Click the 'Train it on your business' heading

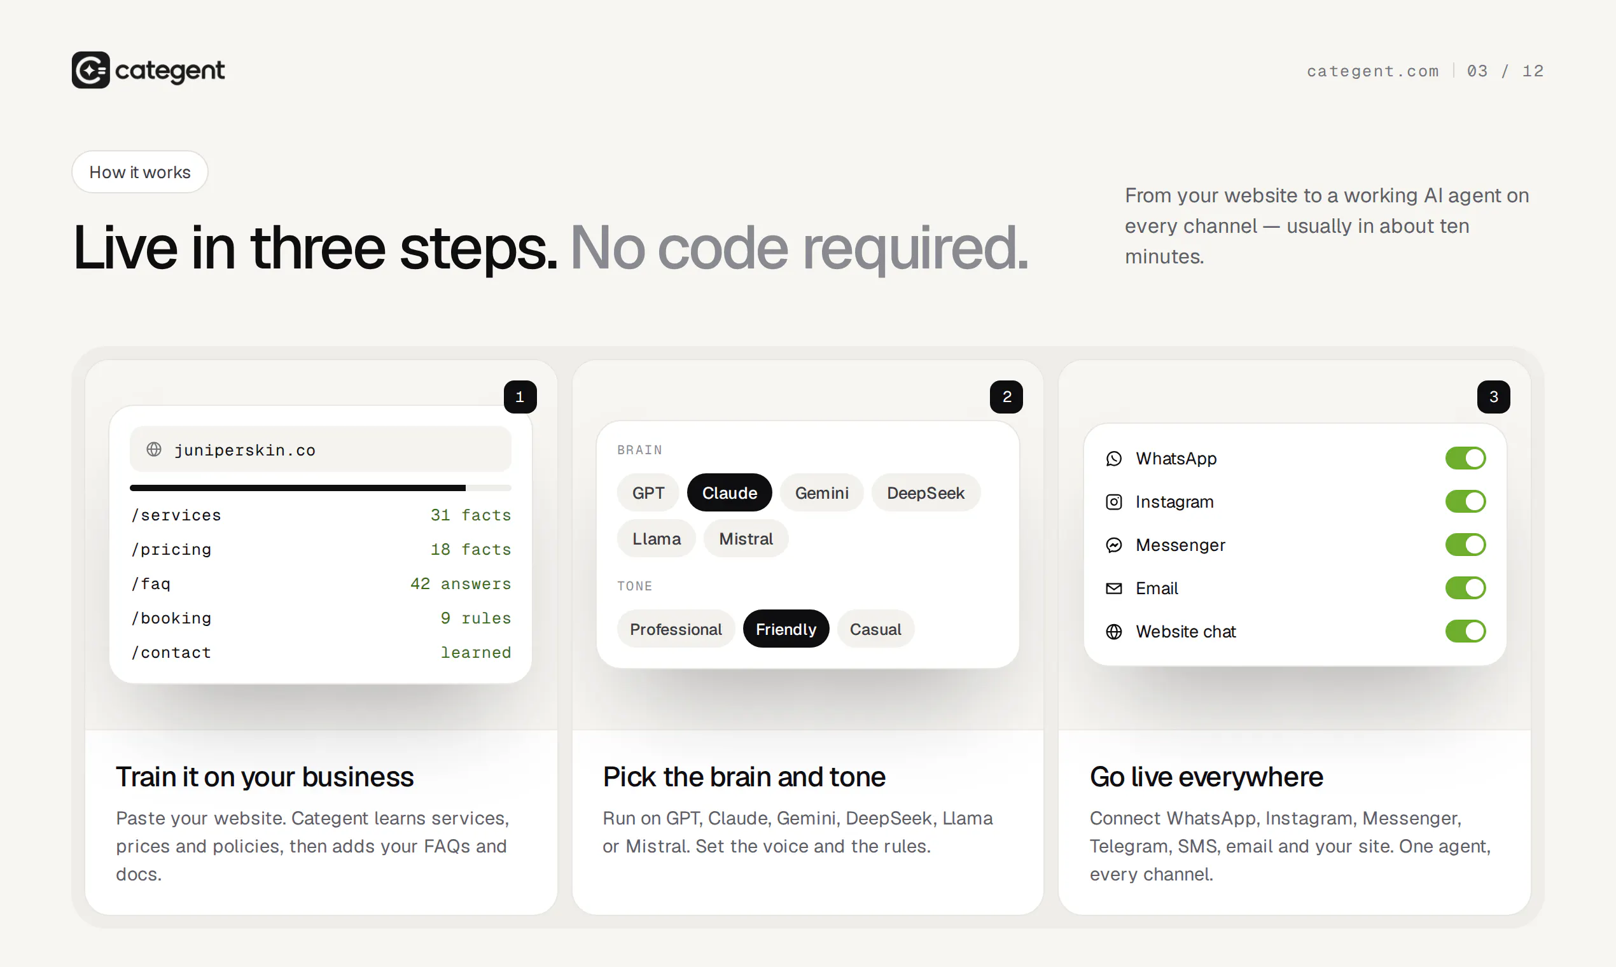[265, 777]
